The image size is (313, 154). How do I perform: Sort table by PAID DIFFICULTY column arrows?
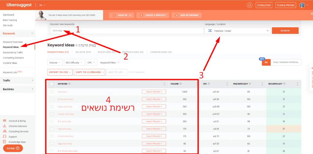(262, 84)
